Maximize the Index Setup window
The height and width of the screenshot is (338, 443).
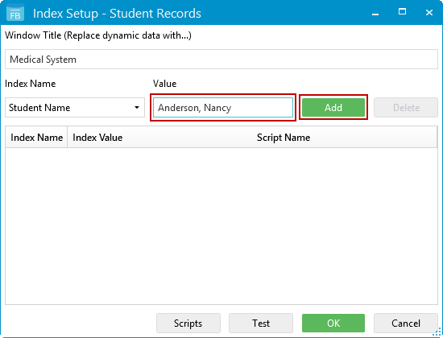point(402,12)
